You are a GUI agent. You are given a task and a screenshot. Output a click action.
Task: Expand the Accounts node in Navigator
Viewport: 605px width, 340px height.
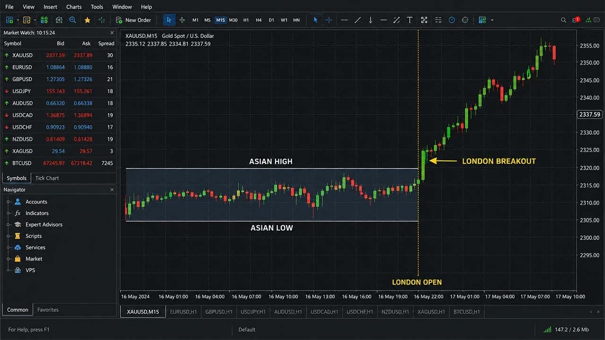(x=9, y=202)
